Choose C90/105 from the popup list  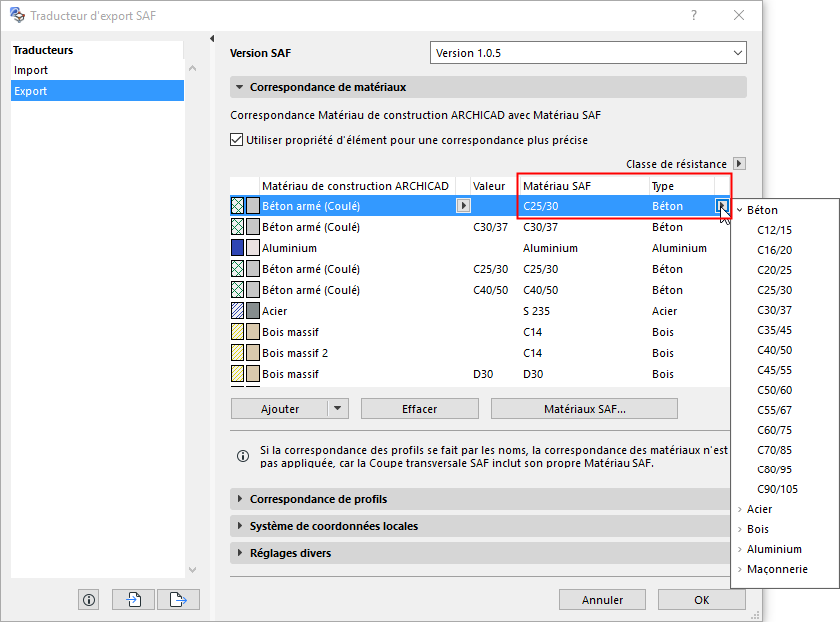(x=777, y=489)
